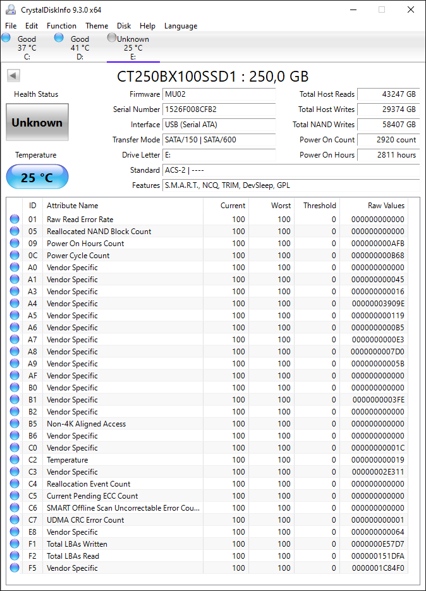Image resolution: width=426 pixels, height=591 pixels.
Task: Click the status orb for Reallocation Event Count
Action: pyautogui.click(x=15, y=483)
